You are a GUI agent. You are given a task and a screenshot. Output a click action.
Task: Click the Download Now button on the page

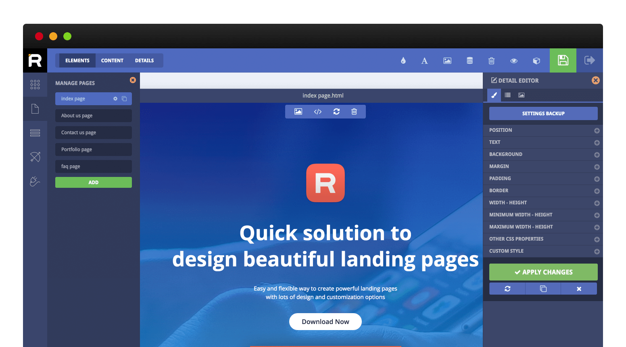point(325,322)
